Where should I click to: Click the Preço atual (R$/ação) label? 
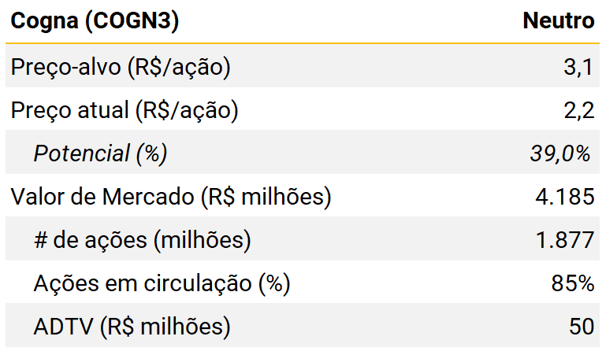click(125, 111)
